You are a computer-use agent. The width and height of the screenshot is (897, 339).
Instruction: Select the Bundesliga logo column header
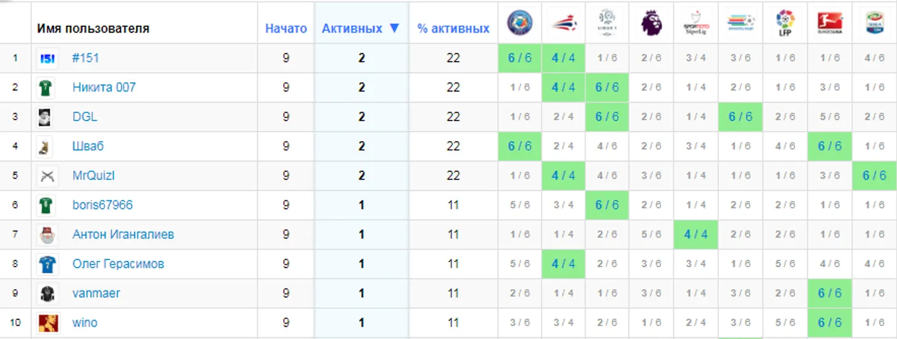[829, 23]
